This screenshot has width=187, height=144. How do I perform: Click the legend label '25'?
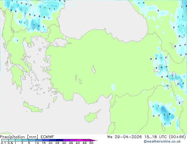[57, 143]
